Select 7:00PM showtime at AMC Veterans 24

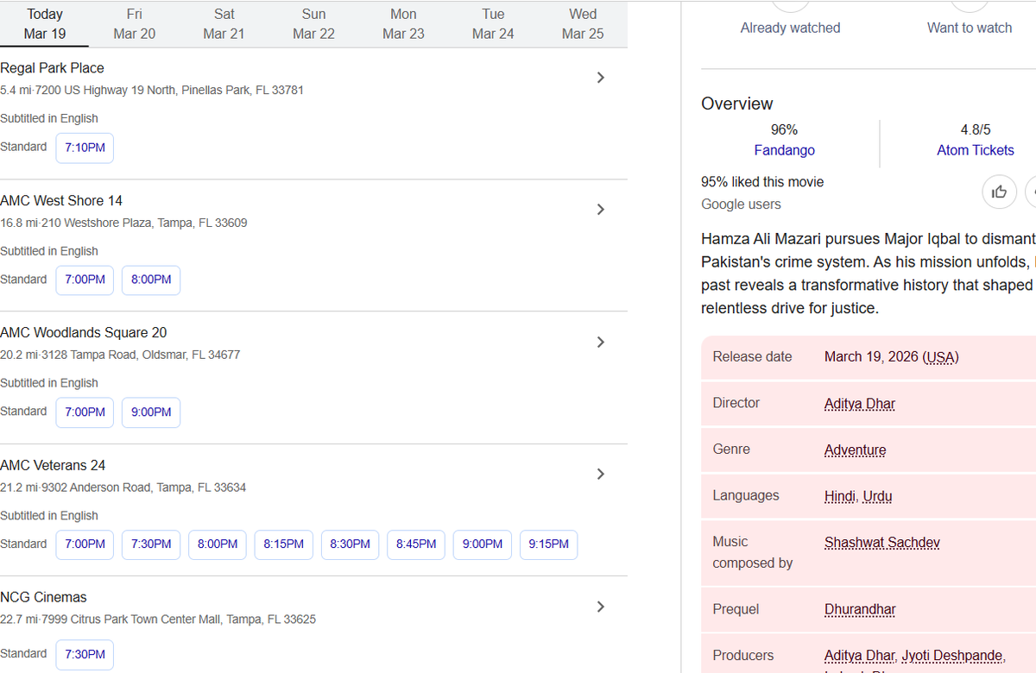click(85, 544)
